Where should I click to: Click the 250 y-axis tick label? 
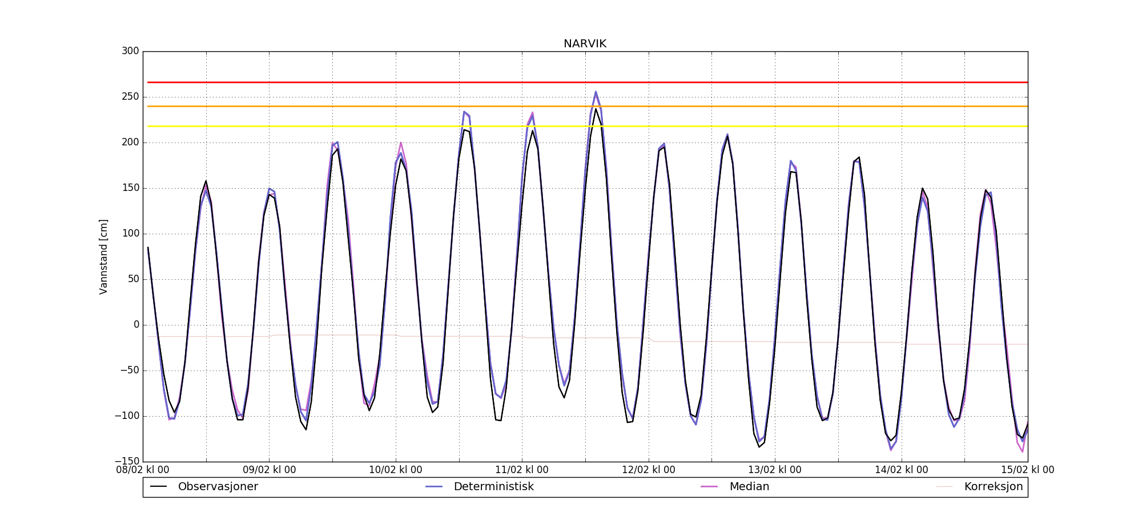pyautogui.click(x=130, y=97)
